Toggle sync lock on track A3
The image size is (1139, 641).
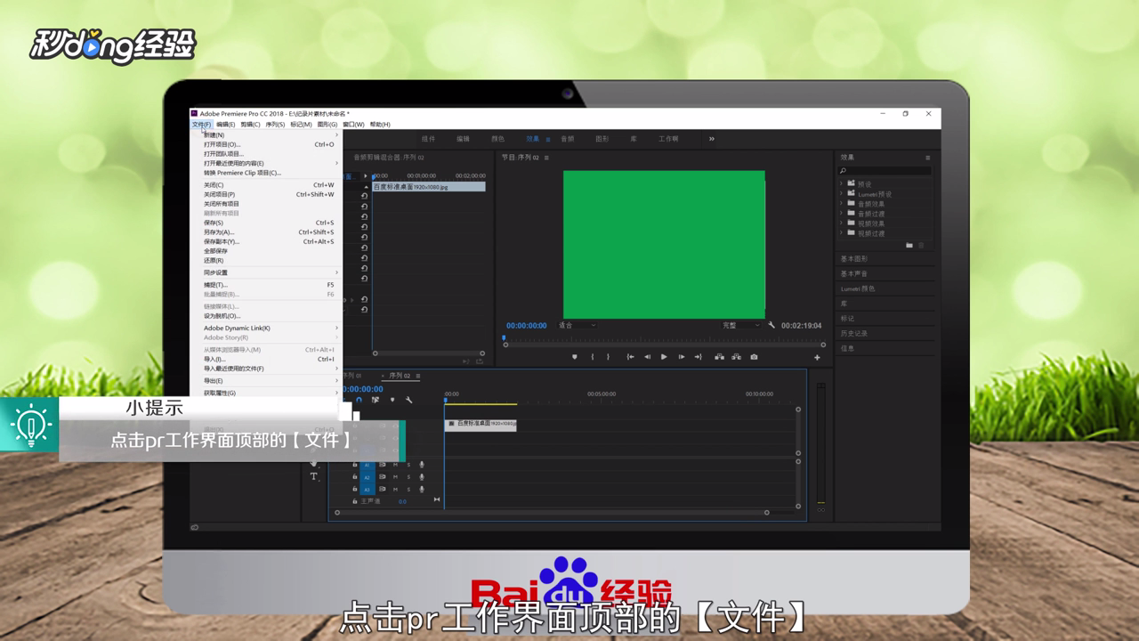(383, 490)
